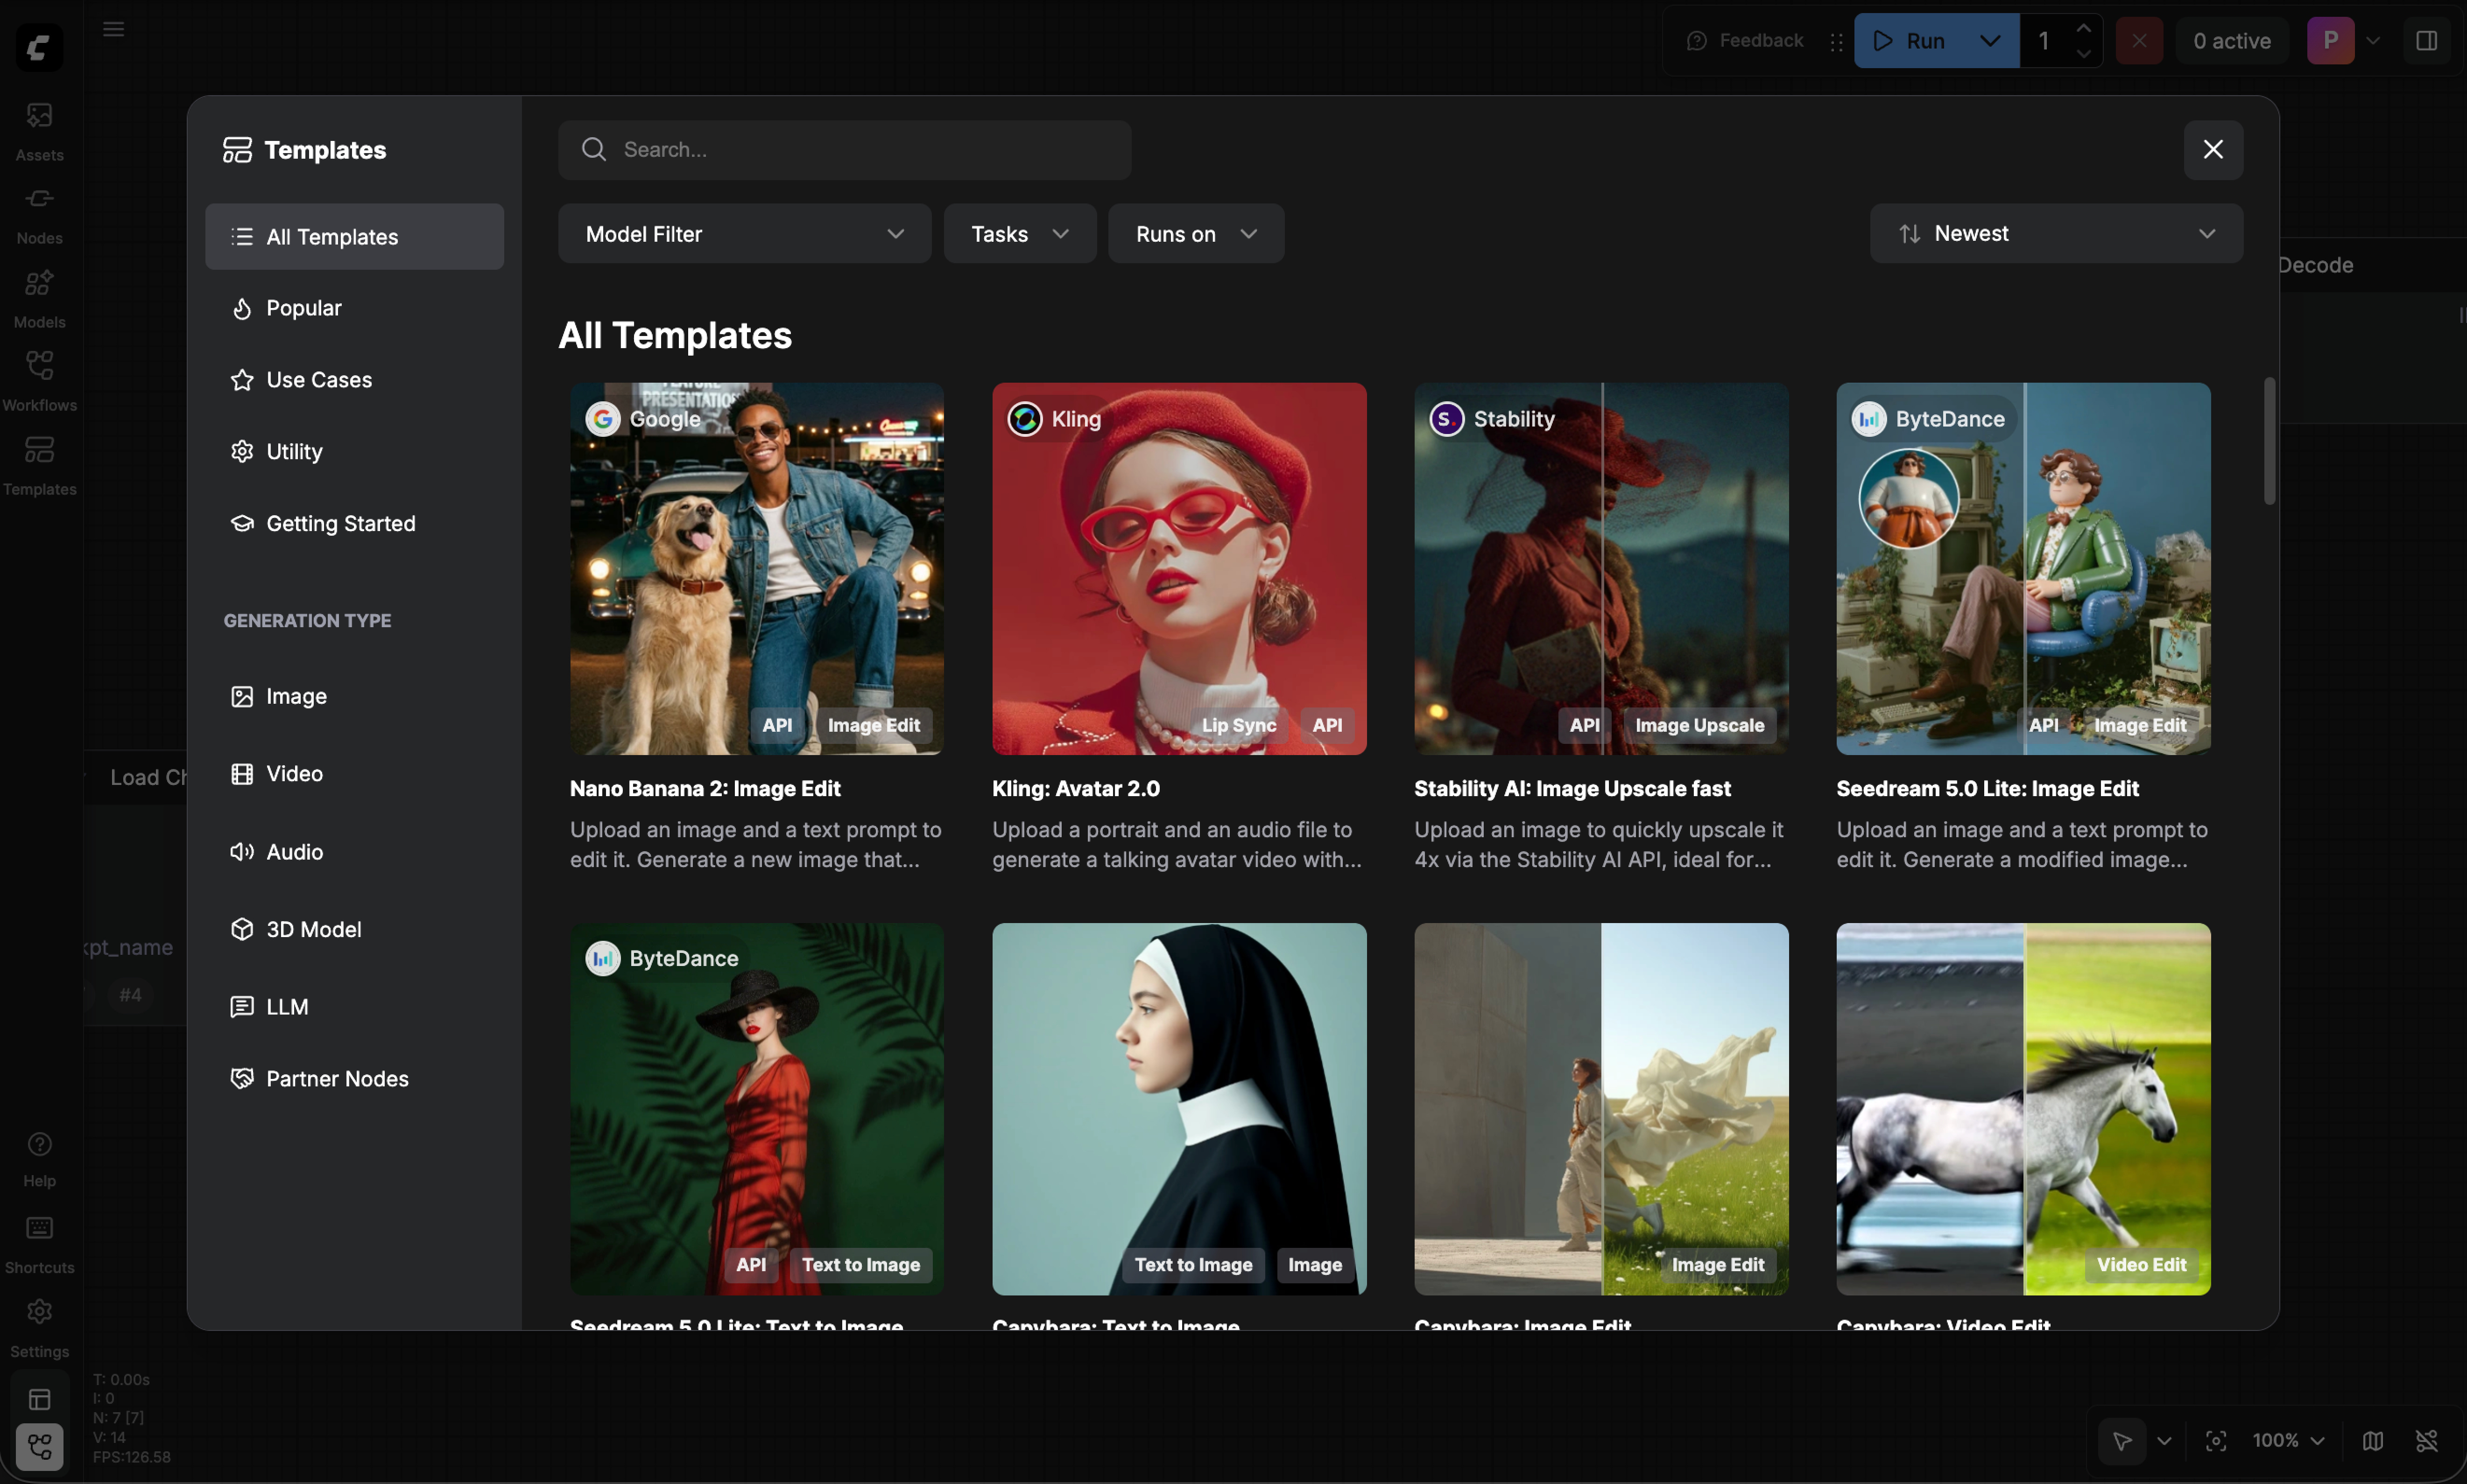Open Settings gear in sidebar
2467x1484 pixels.
click(39, 1325)
